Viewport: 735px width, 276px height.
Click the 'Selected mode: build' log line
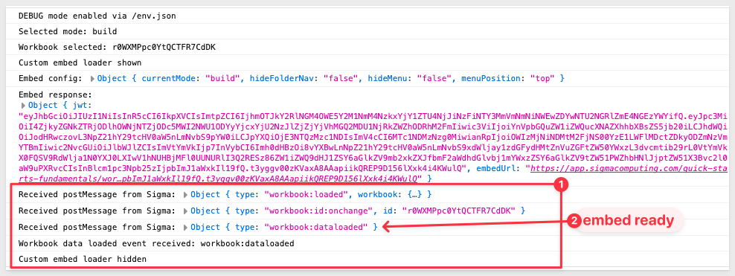68,32
